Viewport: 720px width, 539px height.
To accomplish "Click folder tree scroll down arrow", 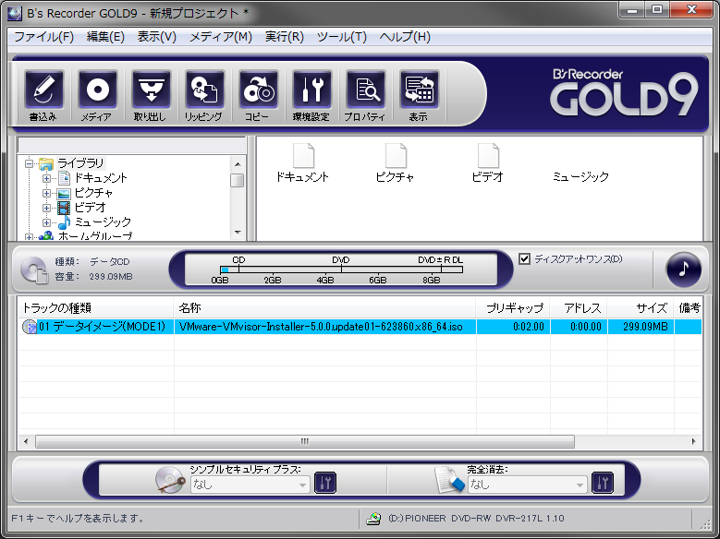I will 238,232.
